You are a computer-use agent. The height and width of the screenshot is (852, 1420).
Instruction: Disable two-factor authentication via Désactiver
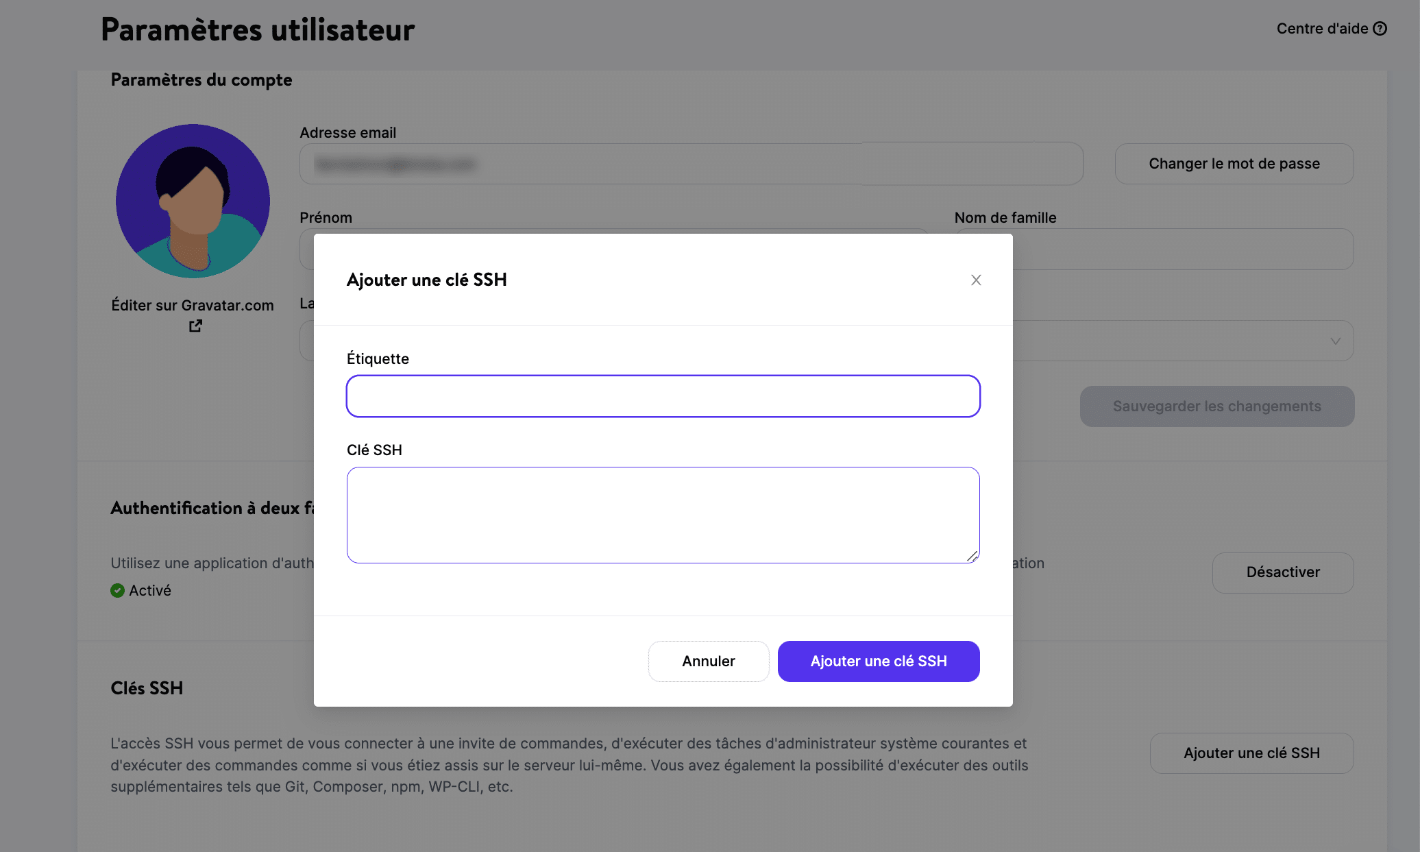point(1282,572)
